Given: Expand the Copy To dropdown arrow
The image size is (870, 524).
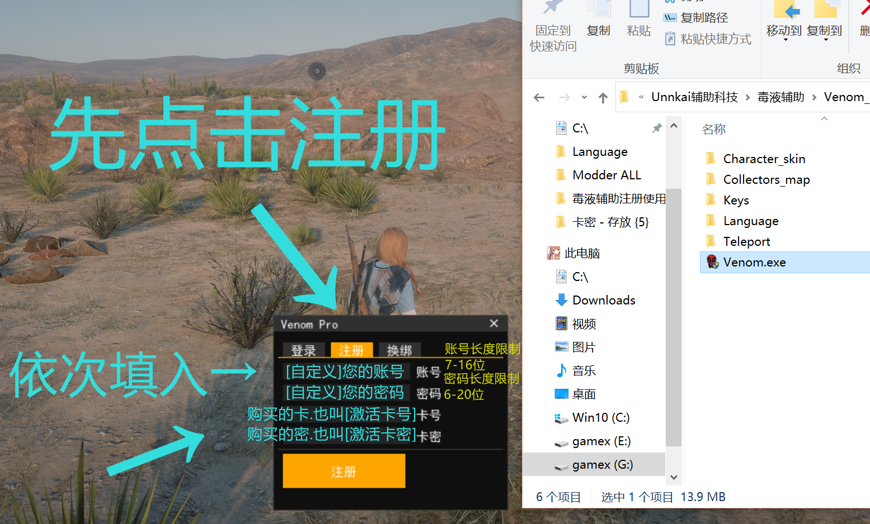Looking at the screenshot, I should tap(826, 40).
